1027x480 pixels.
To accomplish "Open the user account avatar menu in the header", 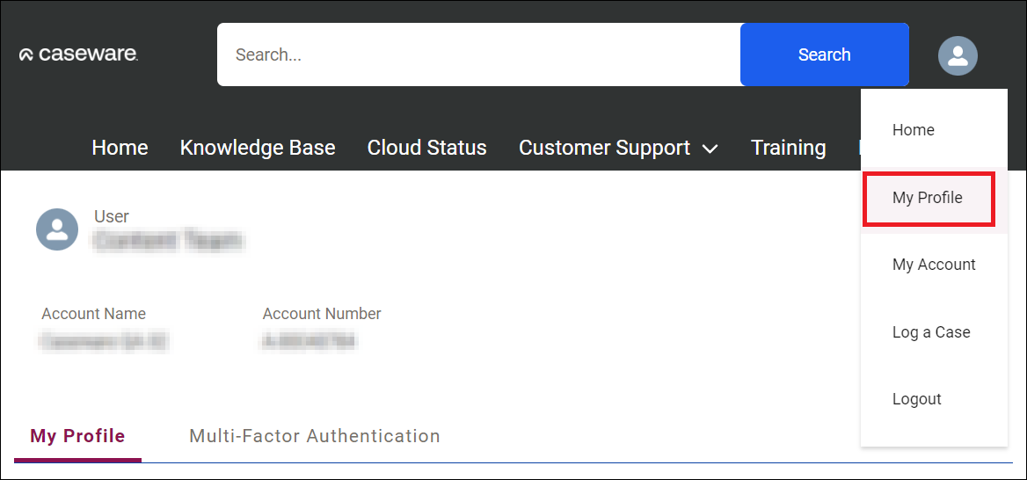I will tap(958, 55).
